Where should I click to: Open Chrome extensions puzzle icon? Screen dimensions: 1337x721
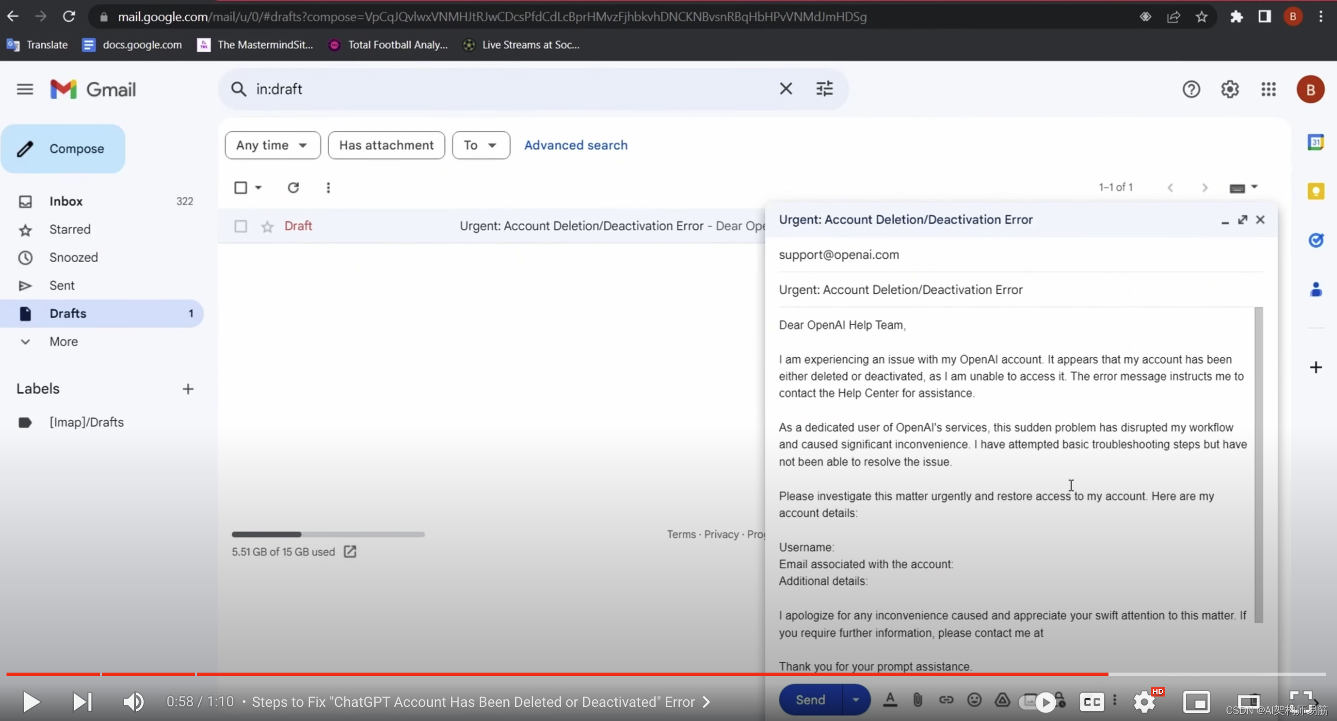[x=1236, y=17]
